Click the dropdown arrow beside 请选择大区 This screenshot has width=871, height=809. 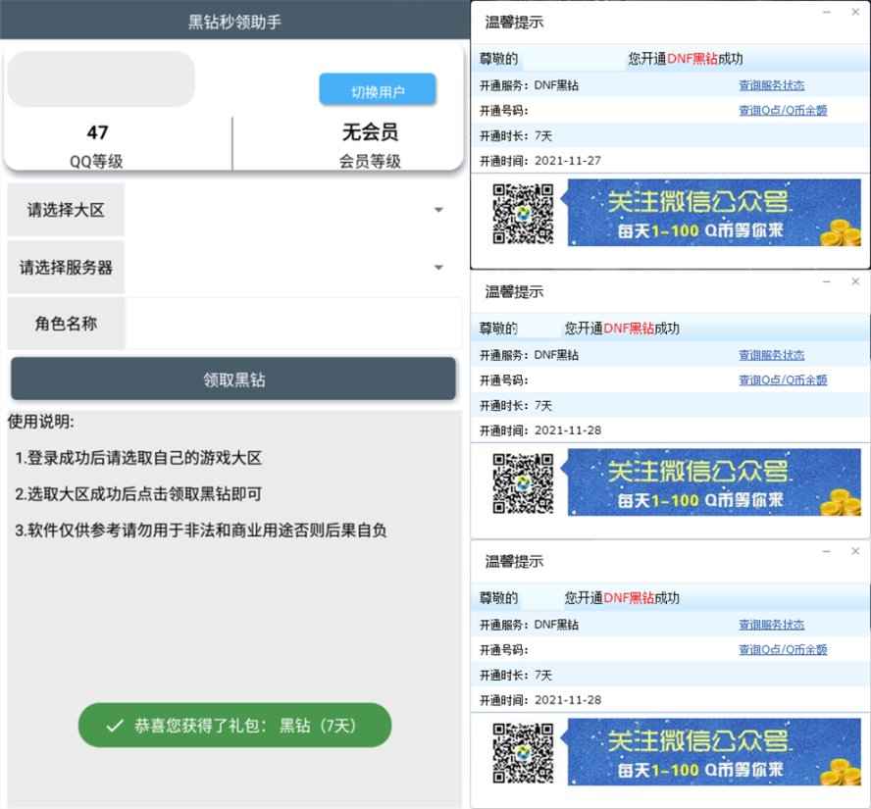point(437,209)
